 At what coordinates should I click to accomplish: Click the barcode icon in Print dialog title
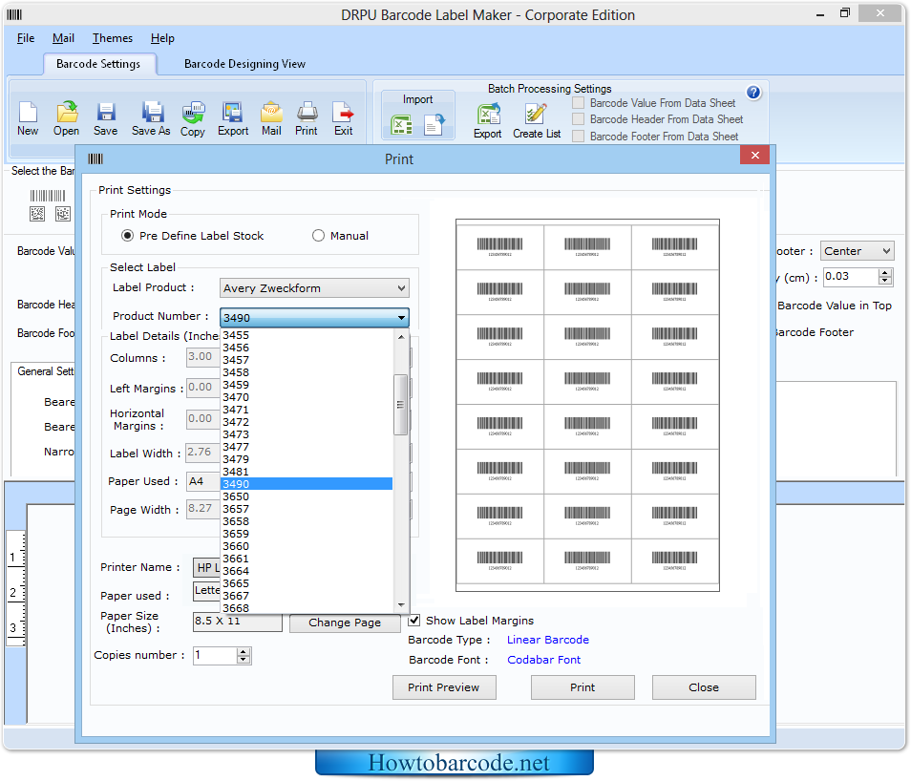[x=95, y=158]
